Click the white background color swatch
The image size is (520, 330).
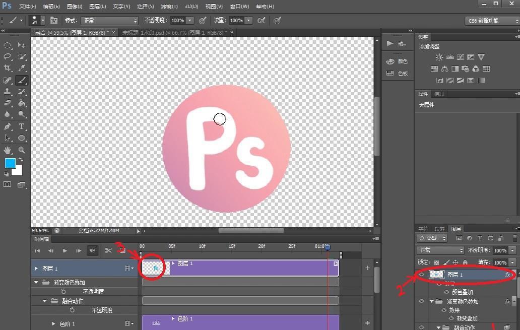(x=18, y=171)
